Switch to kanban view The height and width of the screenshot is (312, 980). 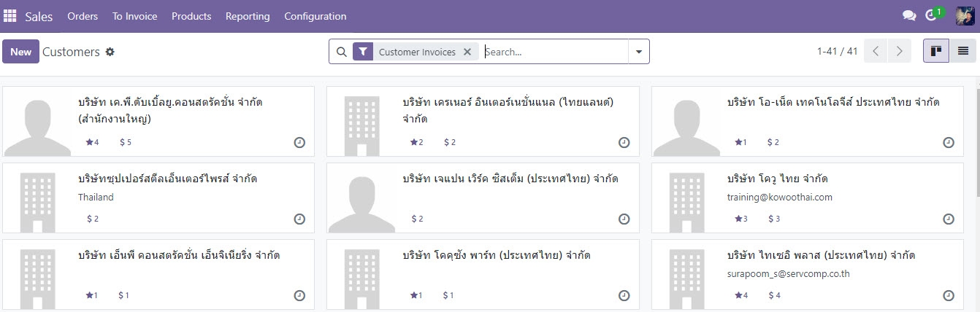coord(936,51)
